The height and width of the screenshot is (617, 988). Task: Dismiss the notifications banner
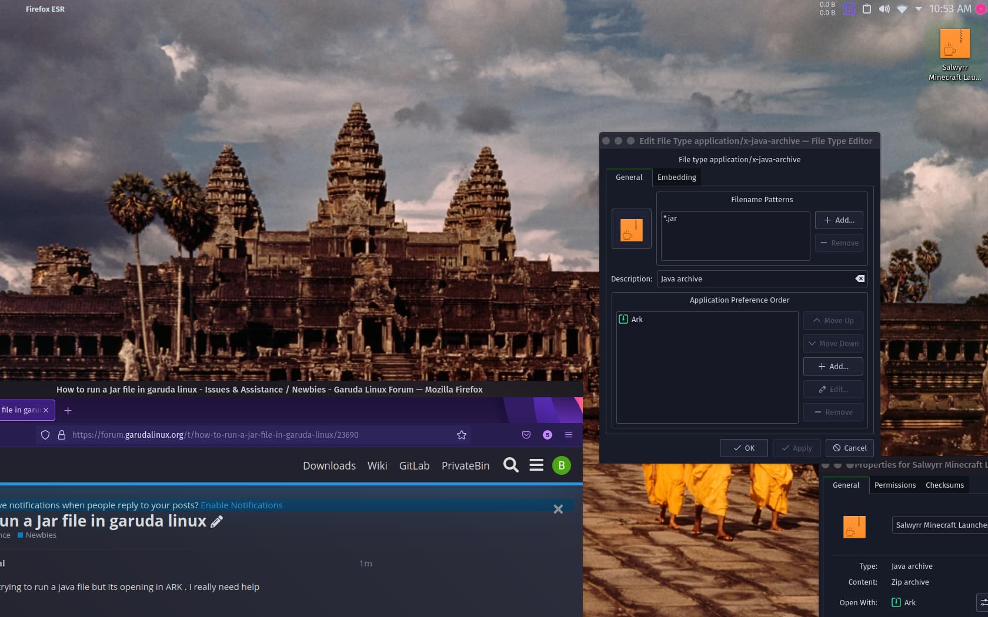[x=558, y=509]
